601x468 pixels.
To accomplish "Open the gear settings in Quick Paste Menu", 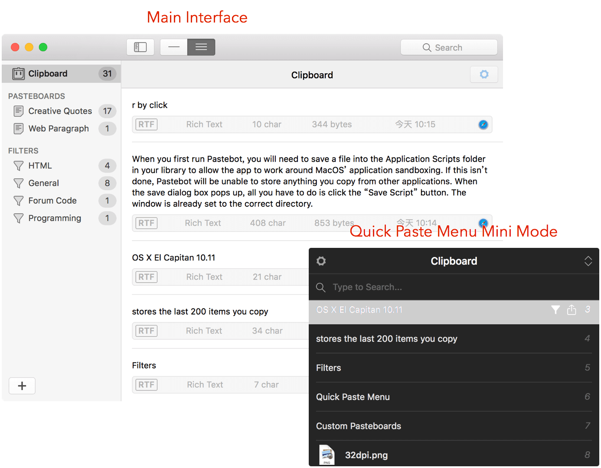I will click(321, 261).
